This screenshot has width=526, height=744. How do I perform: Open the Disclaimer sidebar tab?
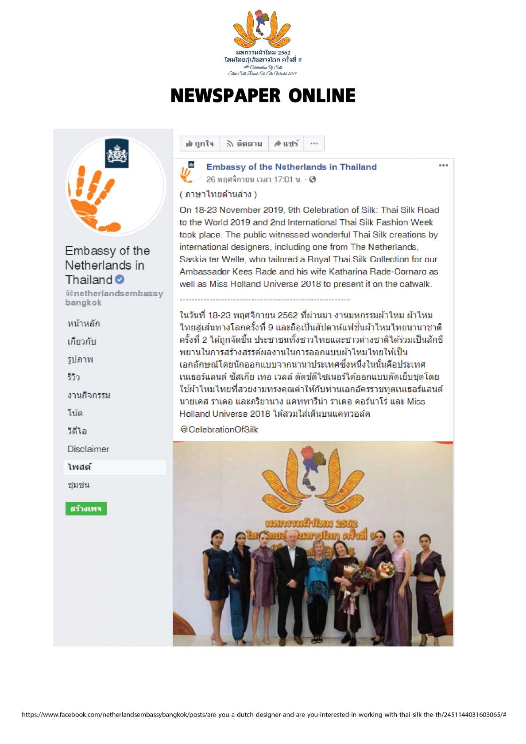[88, 449]
